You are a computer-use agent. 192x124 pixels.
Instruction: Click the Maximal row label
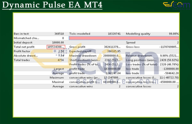[x=58, y=82]
